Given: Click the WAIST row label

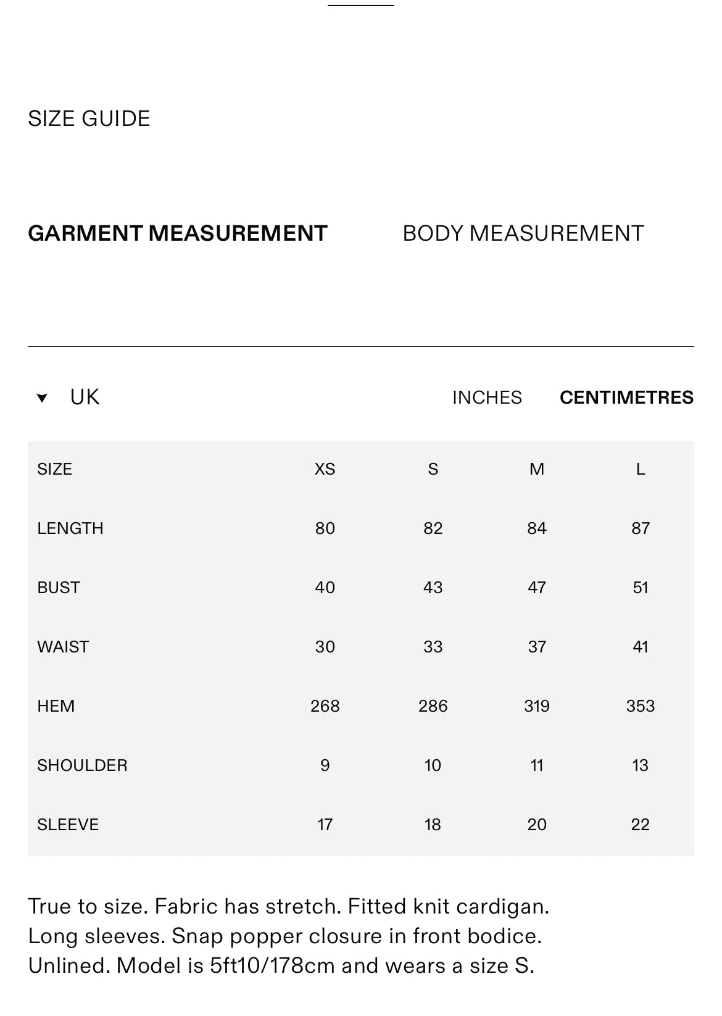Looking at the screenshot, I should click(63, 647).
